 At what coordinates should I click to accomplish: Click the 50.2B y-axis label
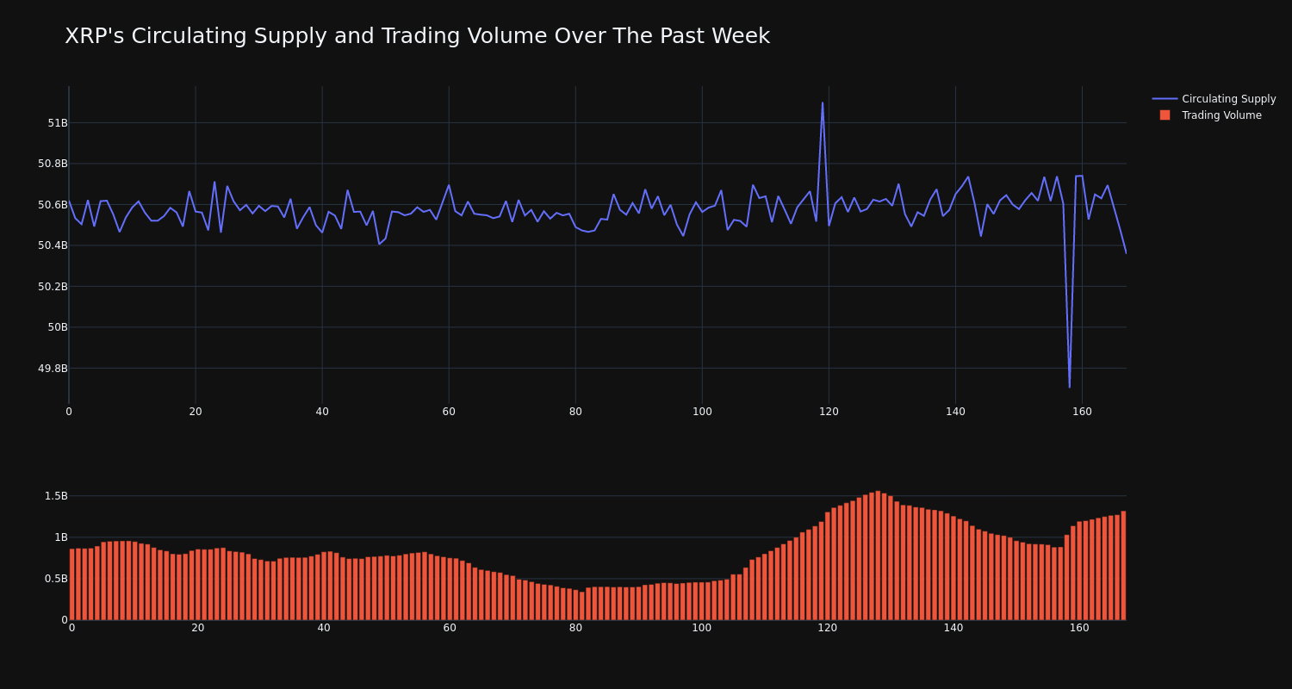(x=53, y=287)
